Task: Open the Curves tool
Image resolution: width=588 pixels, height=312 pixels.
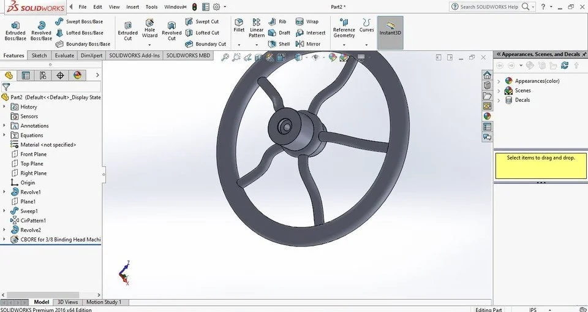Action: pos(366,26)
